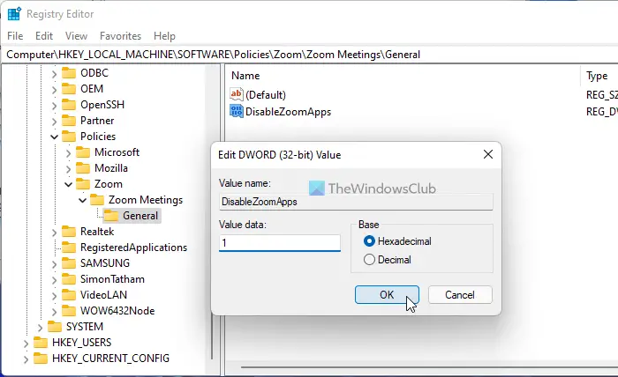Viewport: 618px width, 377px height.
Task: Click the RegisteredApplications folder icon
Action: point(69,248)
